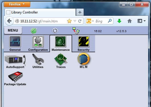Go back with the browser back arrow
The height and width of the screenshot is (107, 151).
point(9,21)
